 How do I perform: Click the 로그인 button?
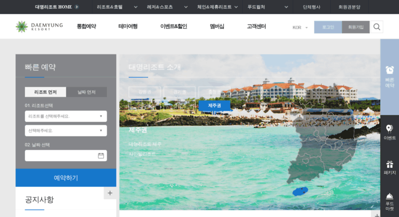pos(328,27)
